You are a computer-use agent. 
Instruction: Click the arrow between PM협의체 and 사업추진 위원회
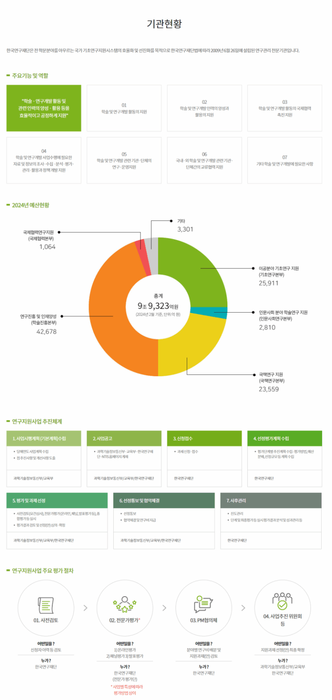point(243,608)
